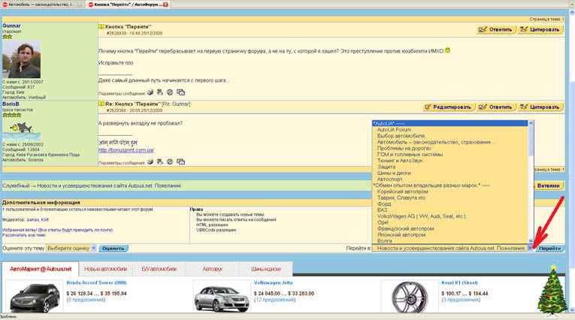Click the smiley emoticon in Gunnar's message
The height and width of the screenshot is (320, 575).
click(447, 50)
